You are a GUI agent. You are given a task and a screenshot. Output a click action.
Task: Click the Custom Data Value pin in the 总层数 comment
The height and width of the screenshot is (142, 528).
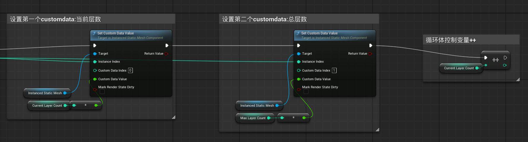coord(299,79)
